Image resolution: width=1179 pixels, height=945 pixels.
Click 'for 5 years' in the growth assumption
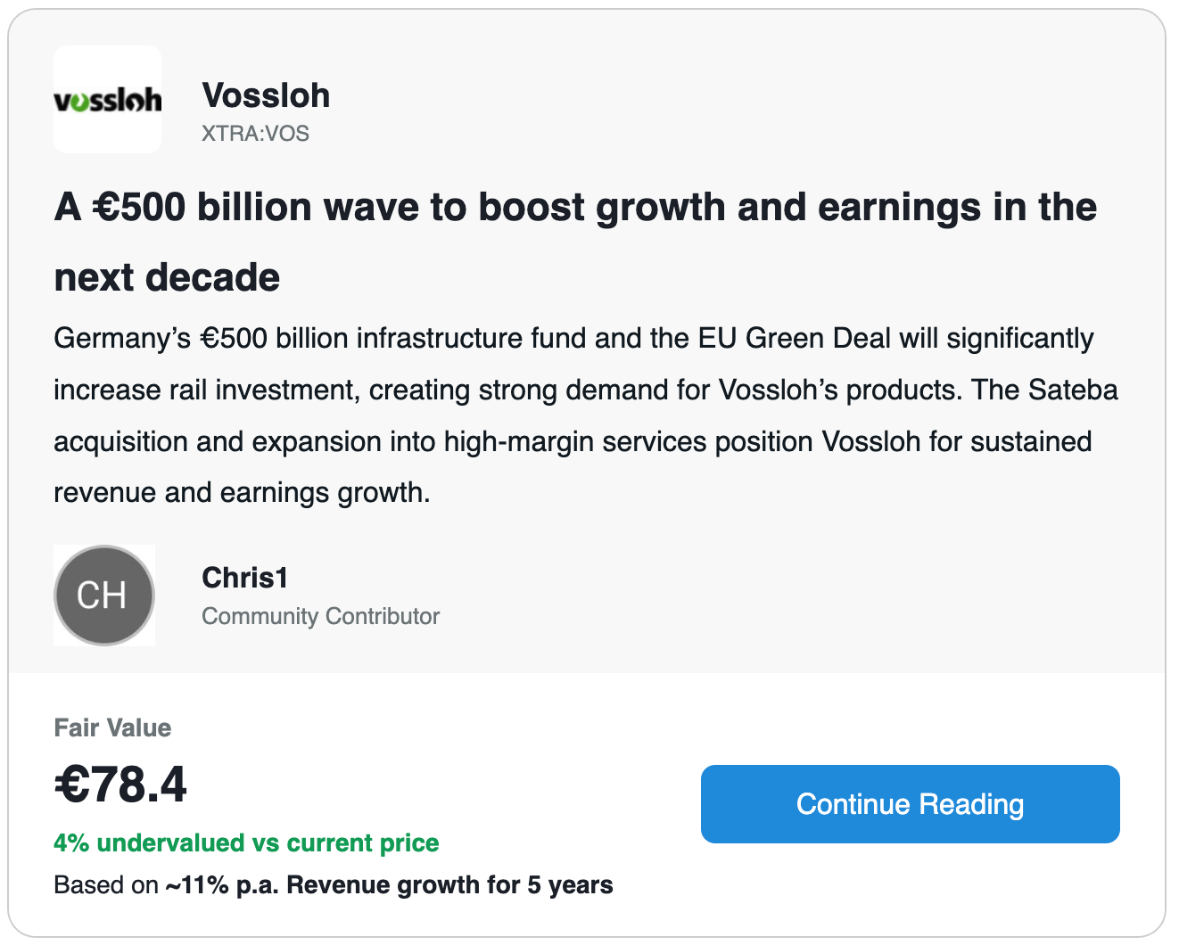tap(550, 885)
